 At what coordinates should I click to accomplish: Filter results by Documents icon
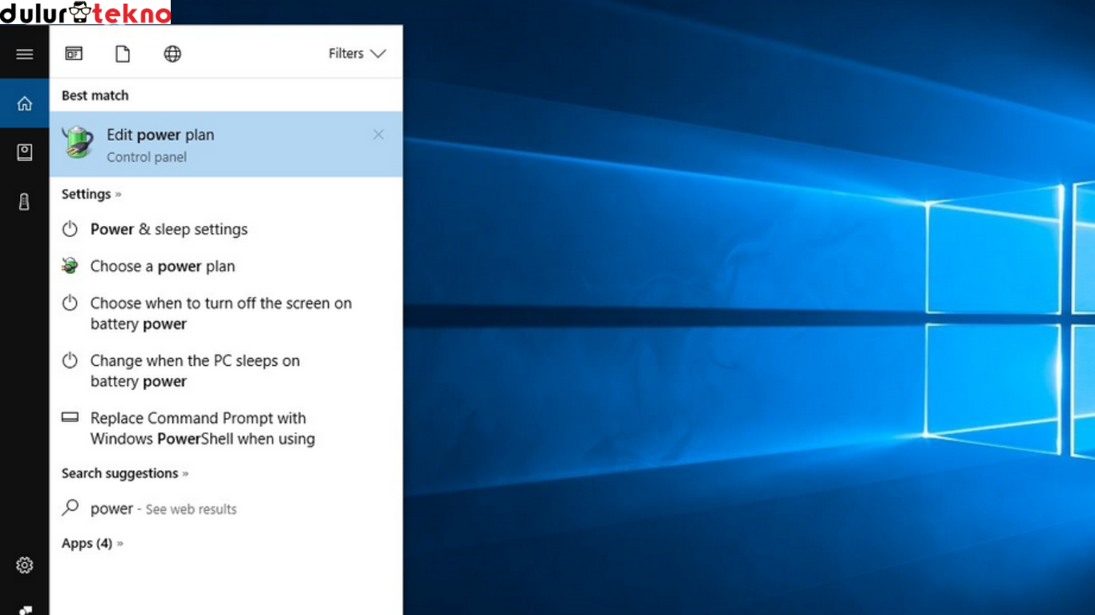pos(123,54)
